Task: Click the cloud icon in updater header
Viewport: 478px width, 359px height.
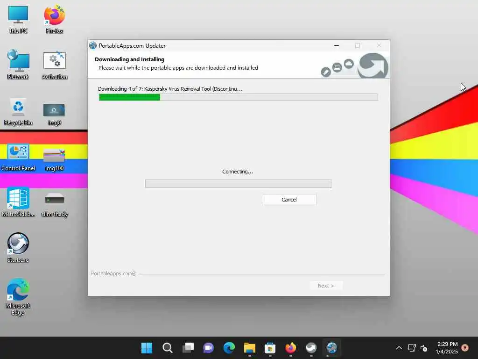Action: click(349, 64)
